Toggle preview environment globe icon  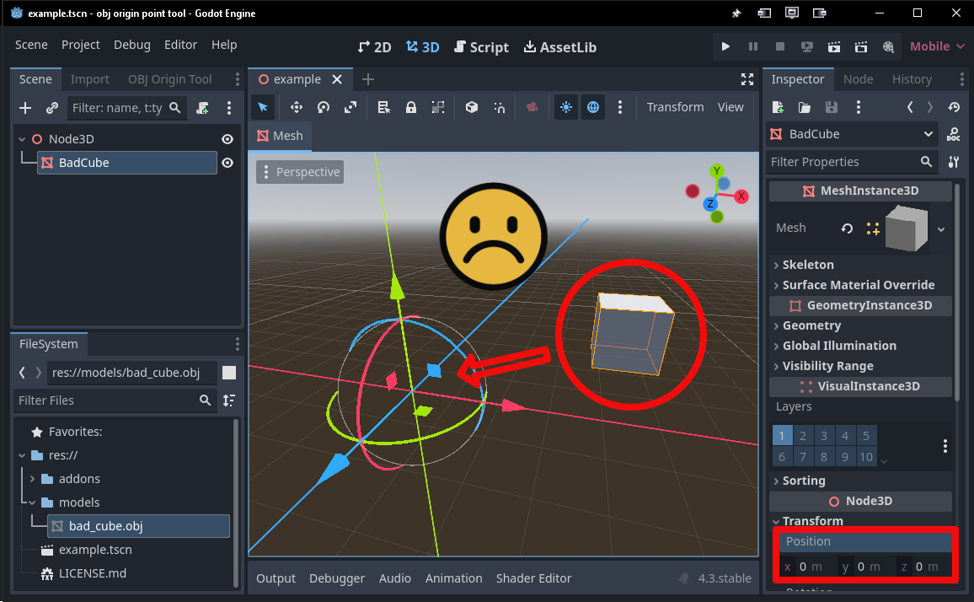(x=593, y=107)
